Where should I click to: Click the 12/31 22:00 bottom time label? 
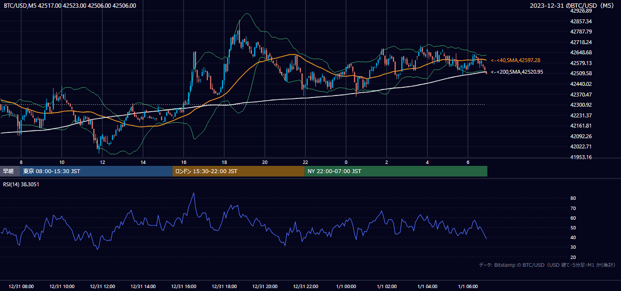pos(305,286)
